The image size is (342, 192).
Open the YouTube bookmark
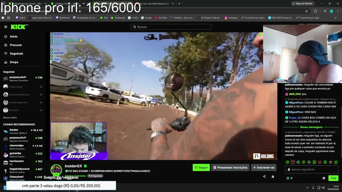(x=161, y=18)
